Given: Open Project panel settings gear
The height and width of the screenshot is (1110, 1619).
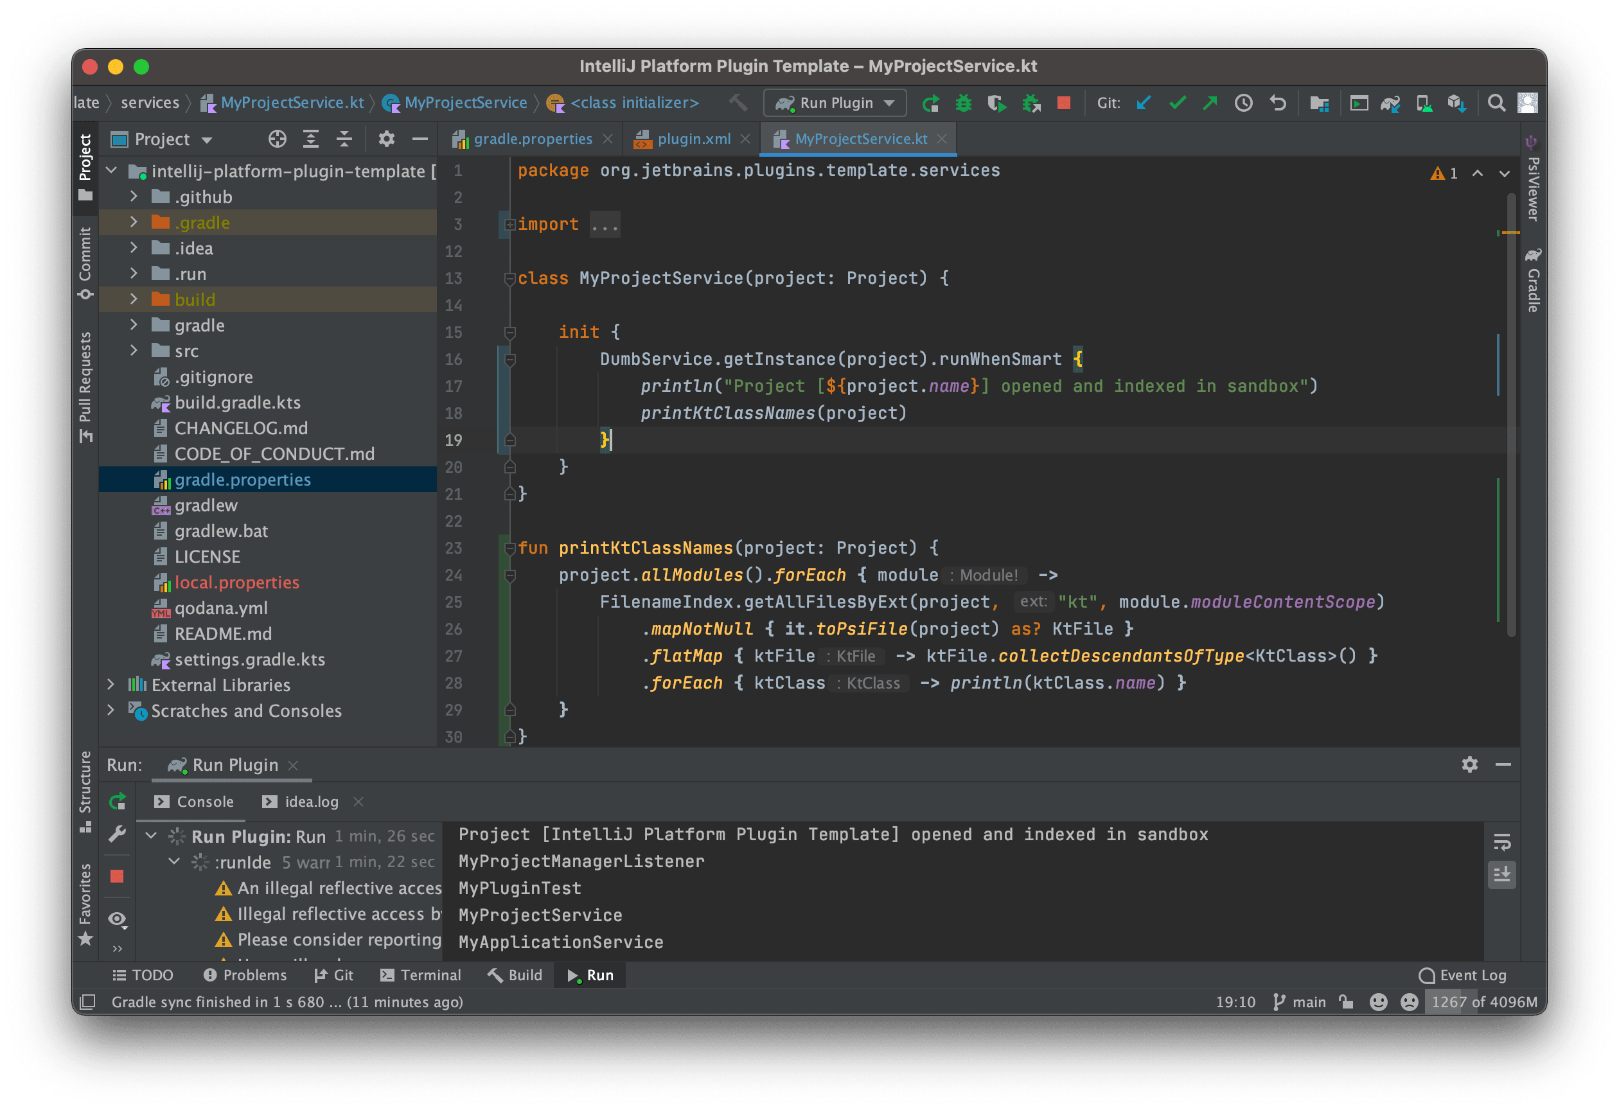Looking at the screenshot, I should 386,139.
